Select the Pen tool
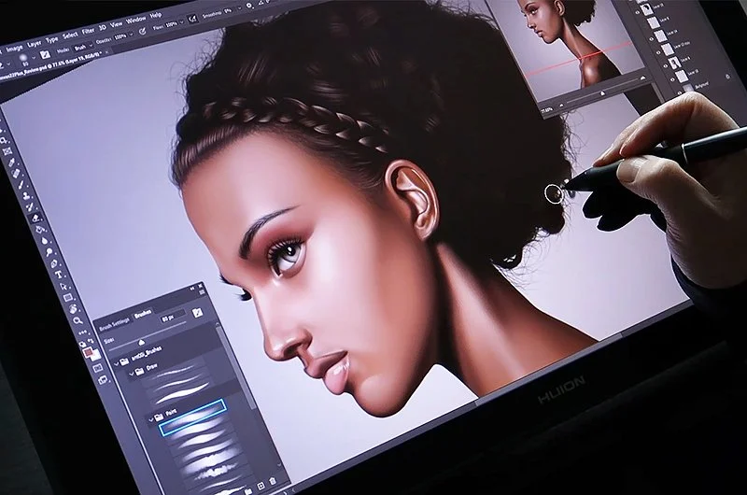 54,264
